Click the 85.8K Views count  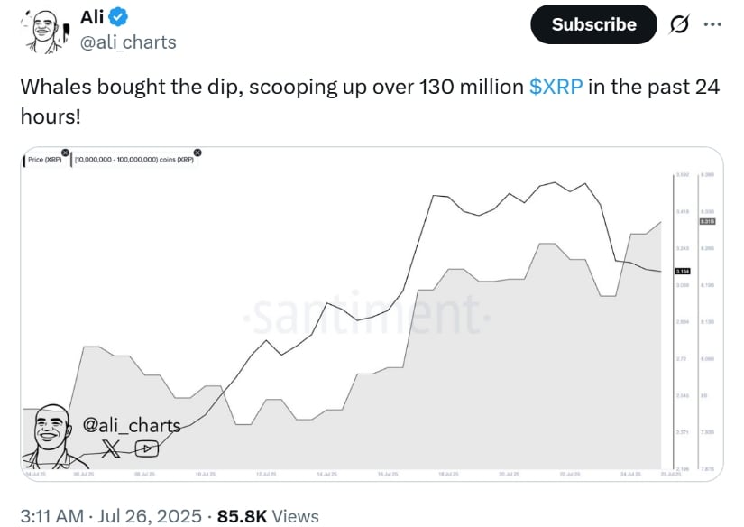(268, 516)
